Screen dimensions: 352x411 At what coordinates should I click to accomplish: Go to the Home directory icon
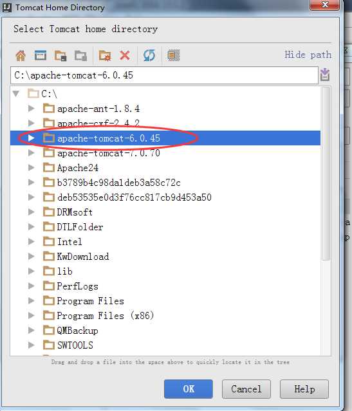[x=21, y=55]
